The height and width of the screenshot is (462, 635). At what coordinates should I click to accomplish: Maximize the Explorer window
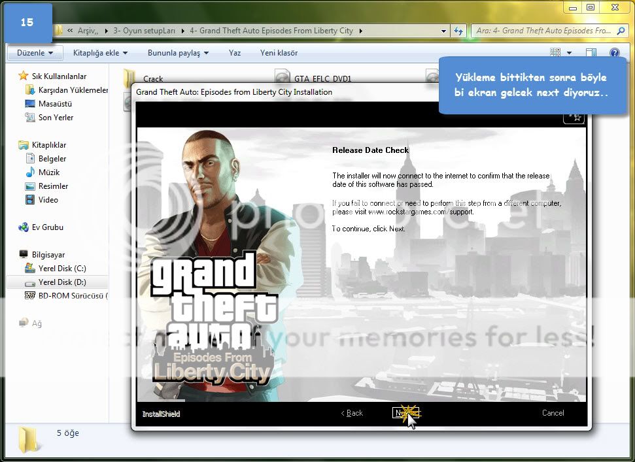(x=591, y=8)
